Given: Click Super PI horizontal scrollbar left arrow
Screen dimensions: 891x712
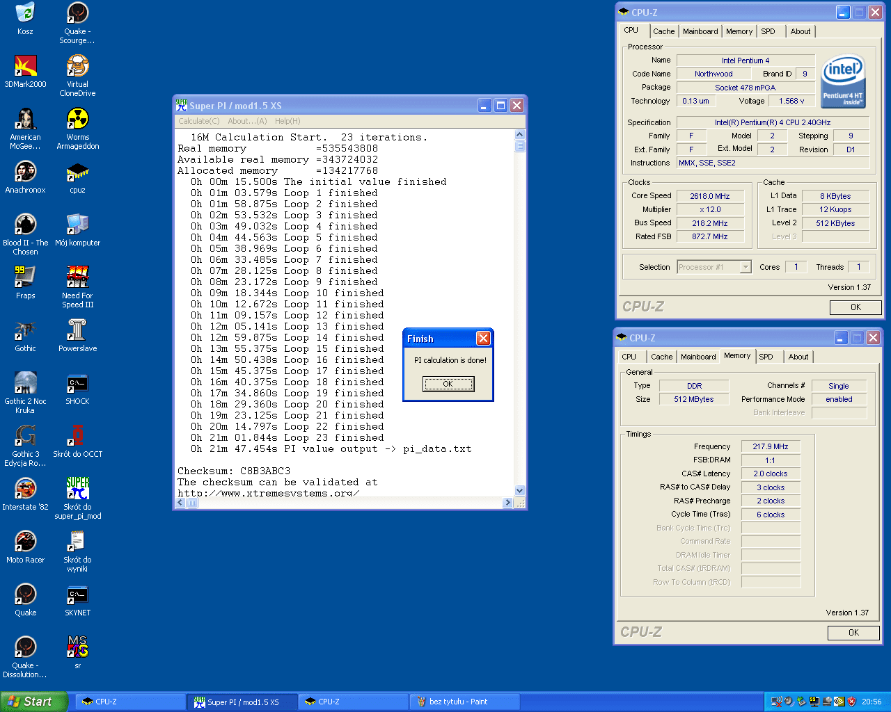Looking at the screenshot, I should (x=181, y=503).
